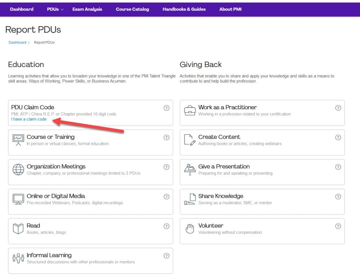Screen dimensions: 360x278
Task: Open help for PDU Claim Code
Action: point(166,108)
